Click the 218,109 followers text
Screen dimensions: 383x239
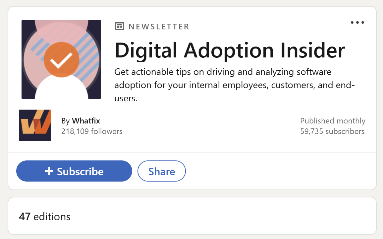(92, 131)
